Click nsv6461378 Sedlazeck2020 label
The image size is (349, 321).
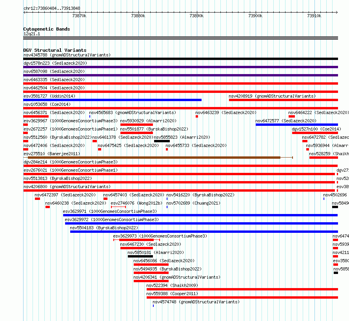coord(123,137)
